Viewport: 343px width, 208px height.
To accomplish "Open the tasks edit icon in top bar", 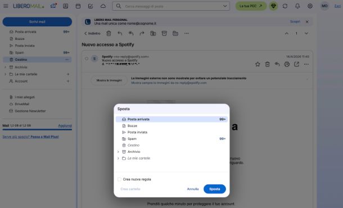I will (x=91, y=6).
